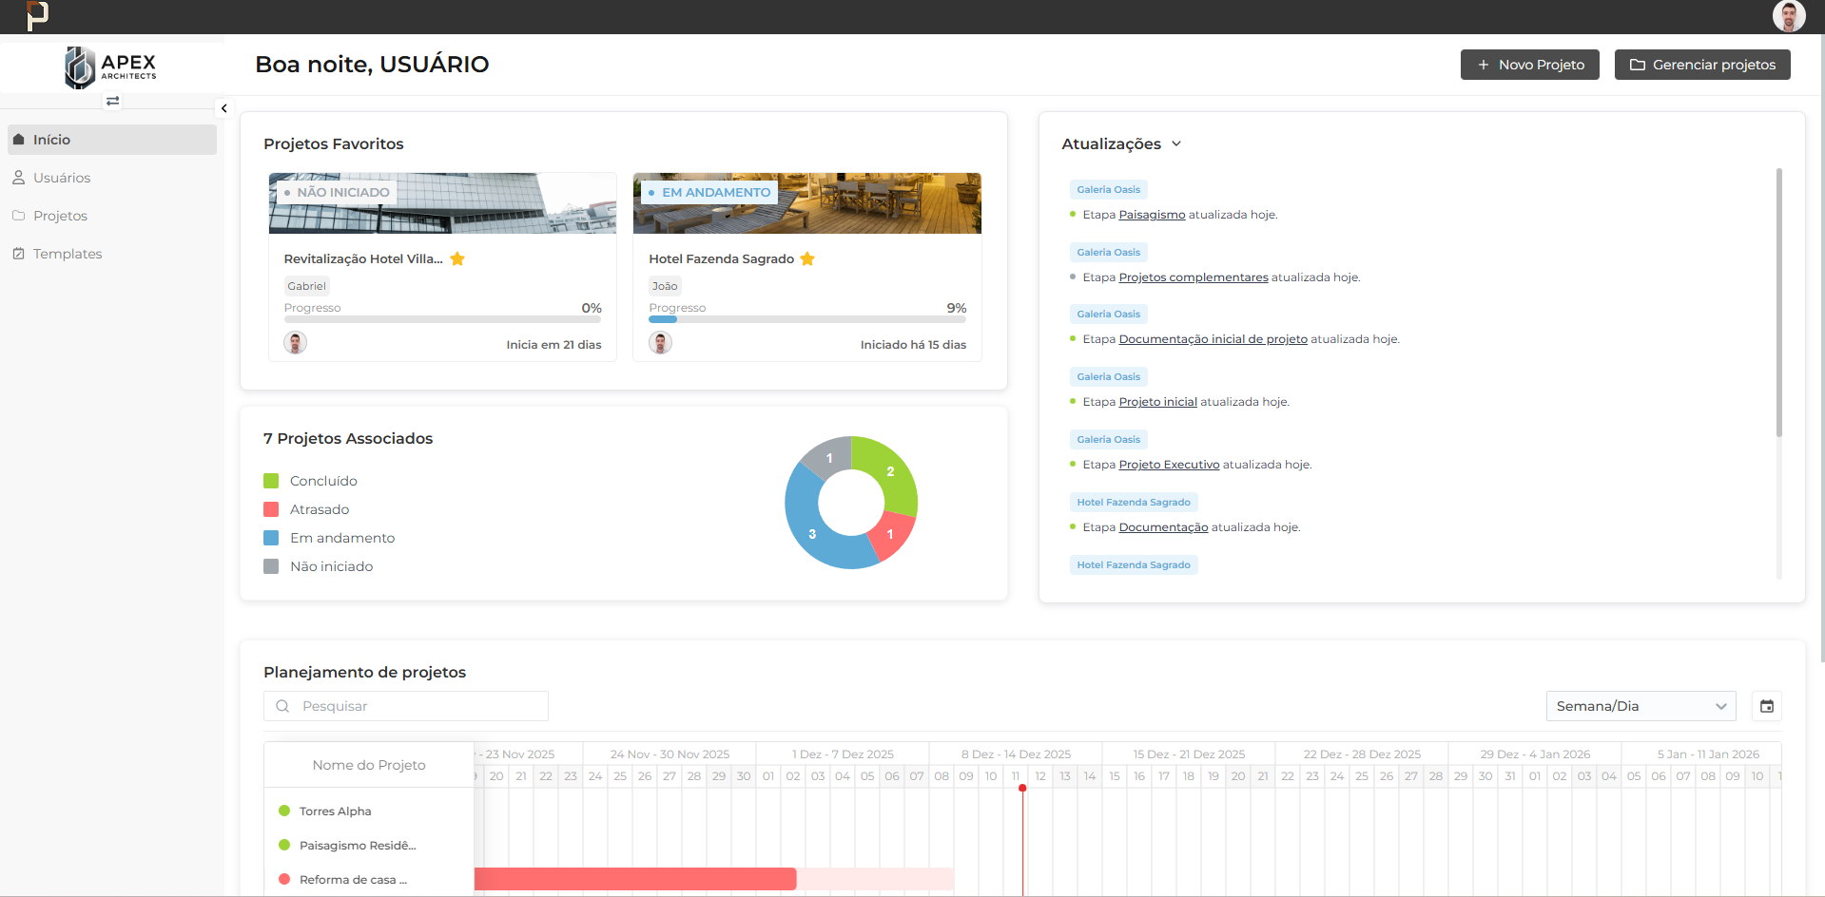Click the swap organization arrows icon
1825x897 pixels.
click(x=112, y=101)
